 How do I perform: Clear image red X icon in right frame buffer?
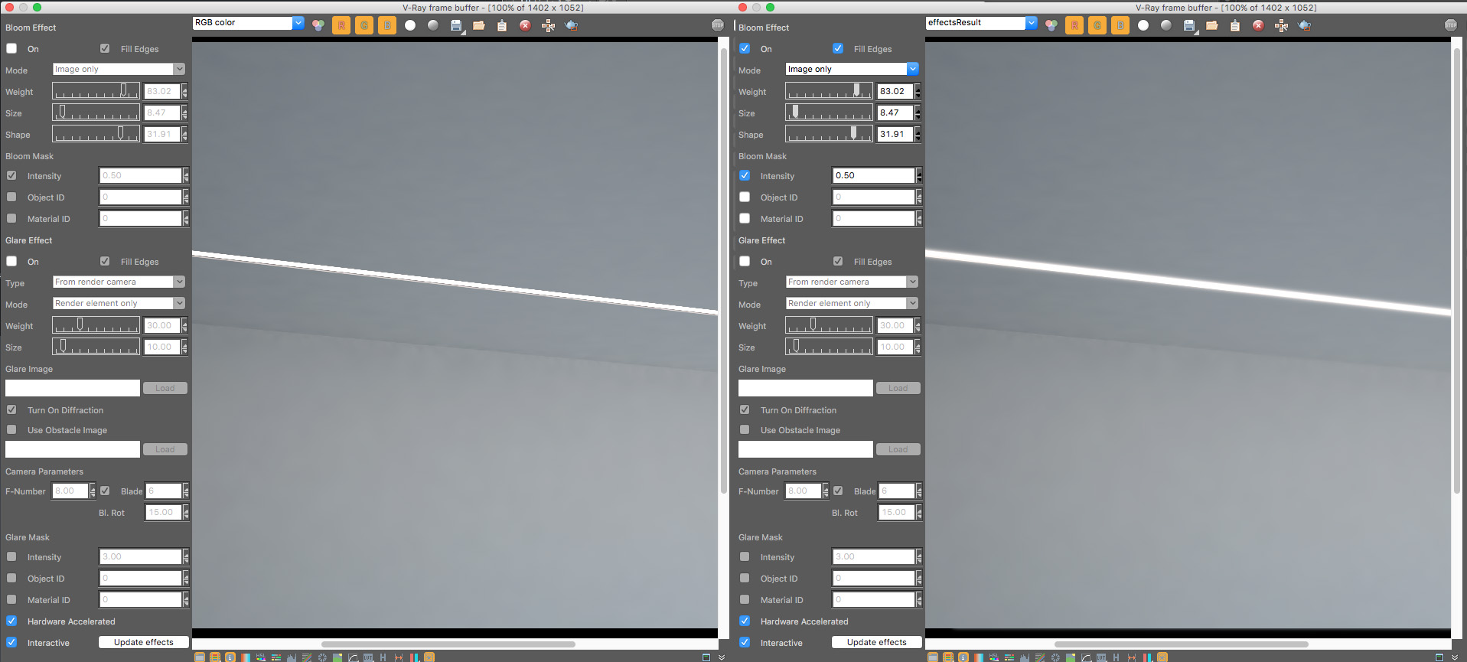tap(1258, 25)
